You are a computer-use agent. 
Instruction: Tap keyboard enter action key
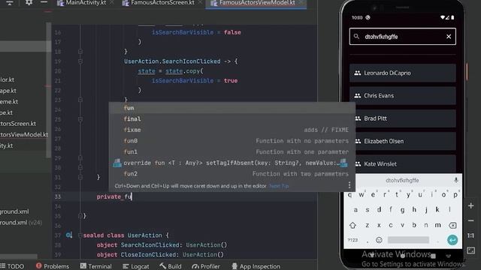point(452,240)
